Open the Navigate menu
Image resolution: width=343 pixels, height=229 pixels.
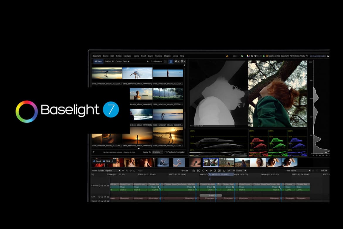[127, 56]
